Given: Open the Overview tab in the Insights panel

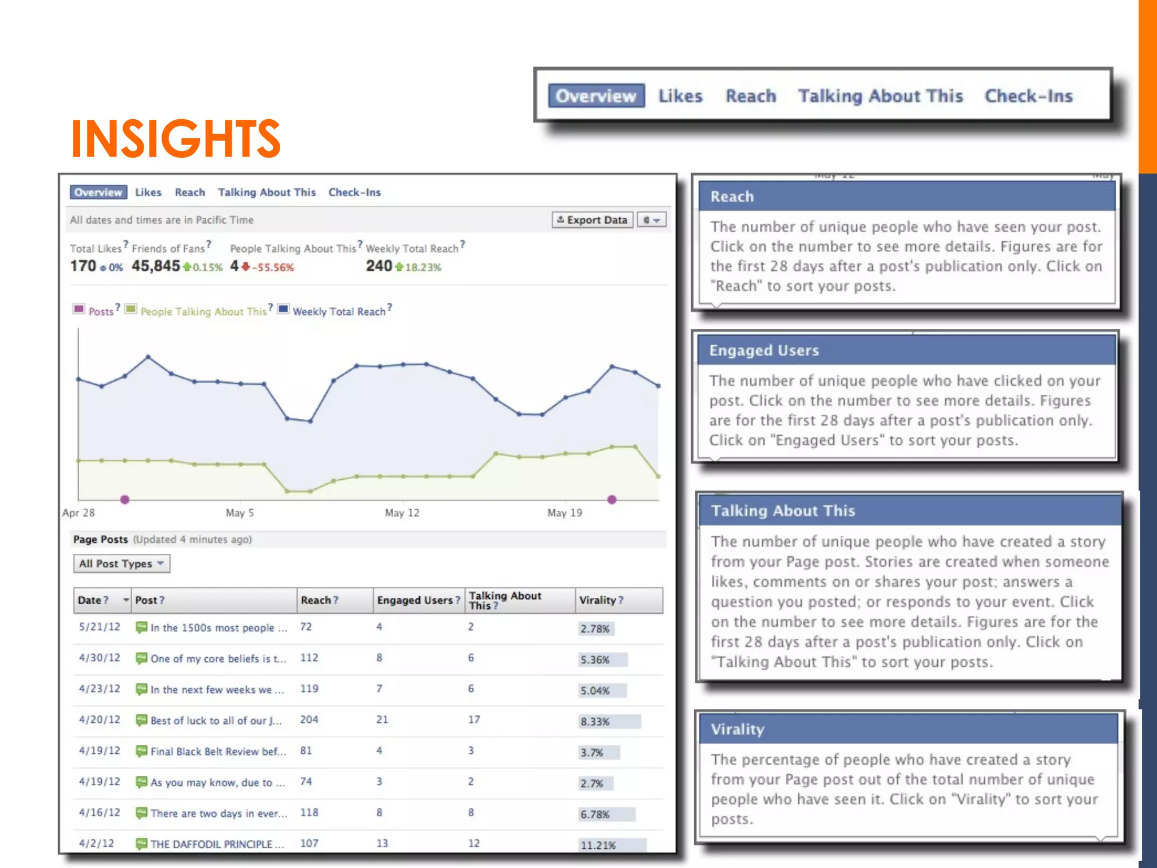Looking at the screenshot, I should (x=98, y=192).
